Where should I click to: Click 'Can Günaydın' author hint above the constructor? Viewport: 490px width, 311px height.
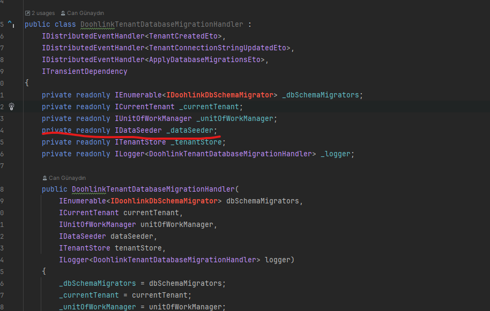(x=67, y=178)
